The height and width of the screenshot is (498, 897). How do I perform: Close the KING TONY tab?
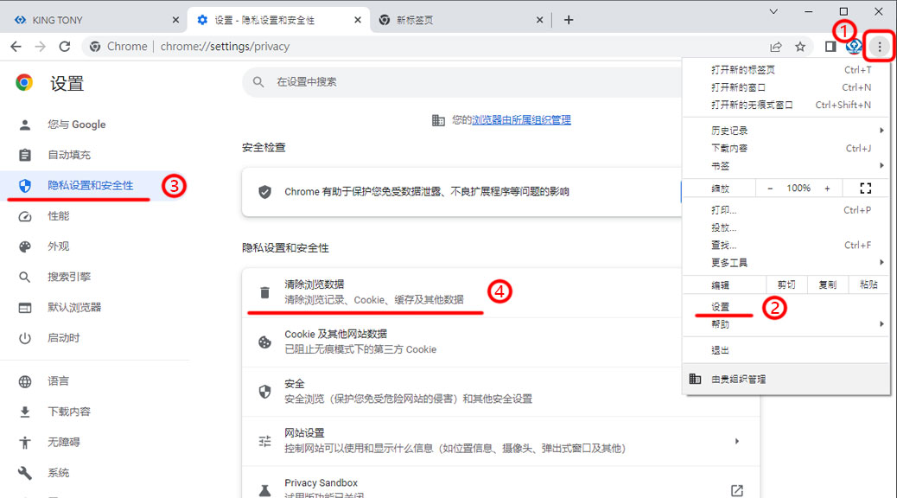click(175, 20)
